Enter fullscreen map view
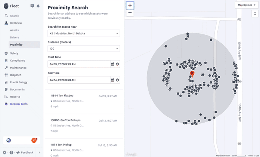This screenshot has width=260, height=157. 255,13
